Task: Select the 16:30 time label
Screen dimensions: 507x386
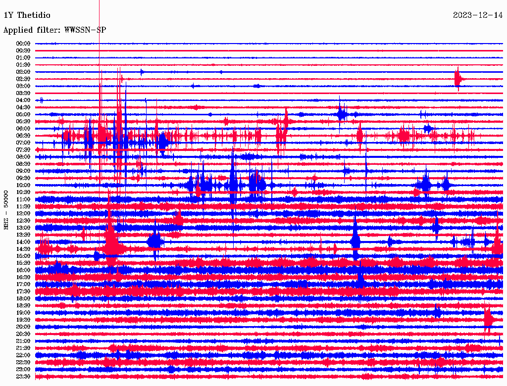Action: tap(23, 278)
